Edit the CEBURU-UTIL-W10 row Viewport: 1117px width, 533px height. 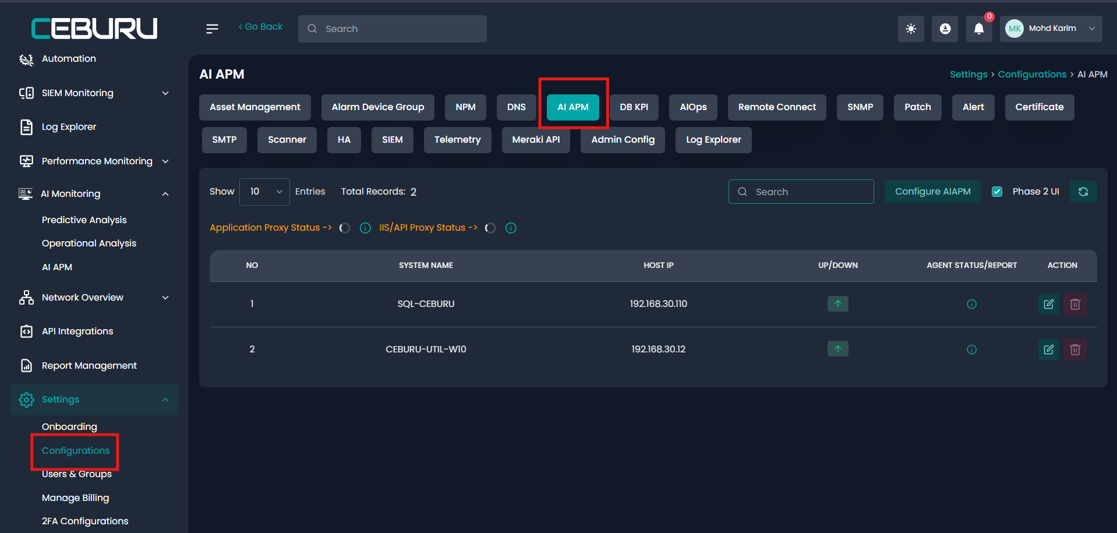[x=1049, y=350]
